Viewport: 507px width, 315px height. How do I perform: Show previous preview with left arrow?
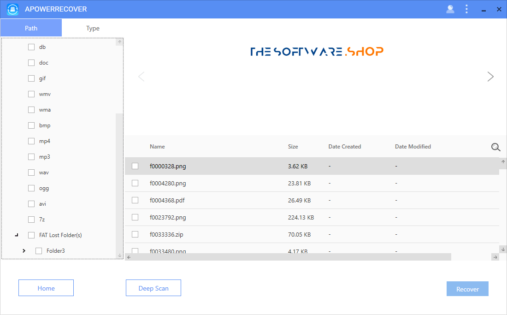141,77
